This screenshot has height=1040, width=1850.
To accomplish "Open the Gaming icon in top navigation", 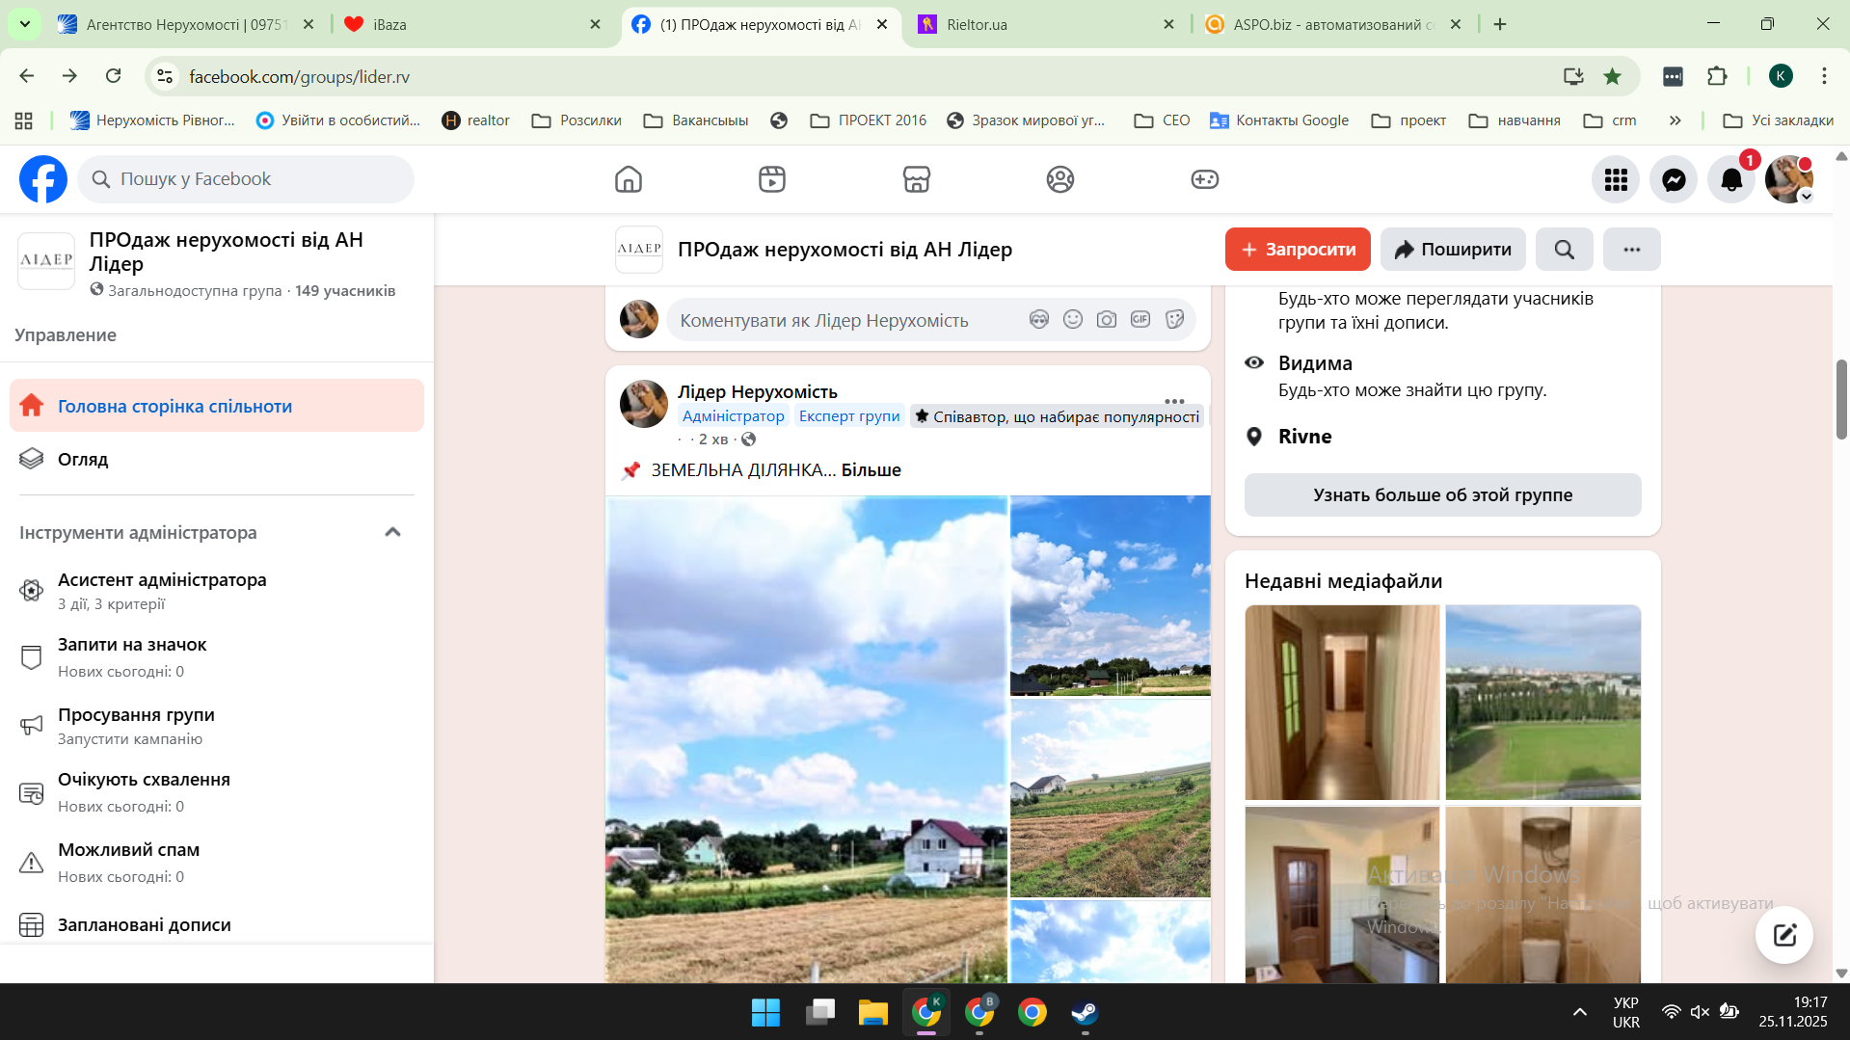I will [1204, 179].
